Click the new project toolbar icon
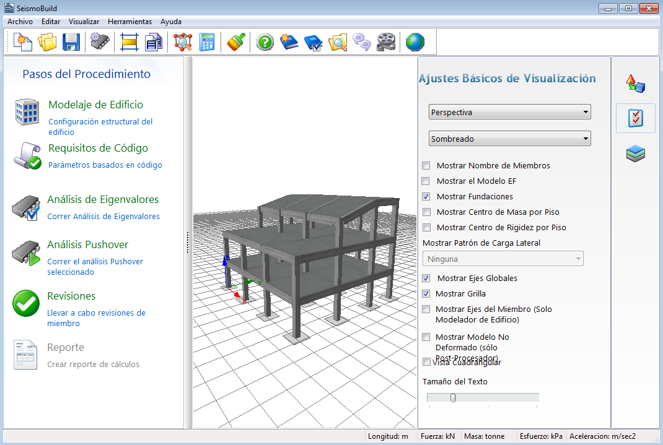 click(24, 42)
